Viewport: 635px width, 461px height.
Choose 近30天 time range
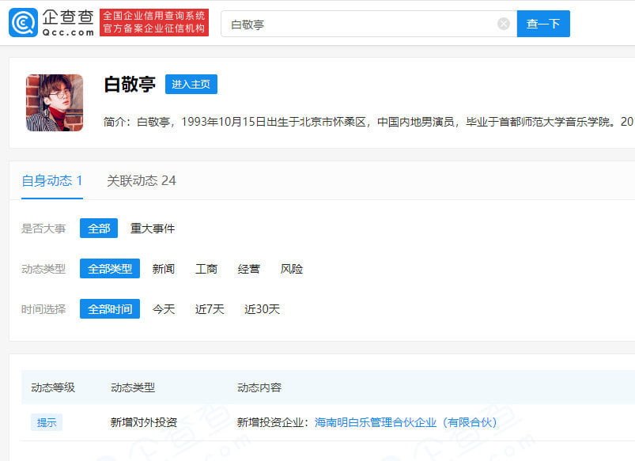(262, 309)
